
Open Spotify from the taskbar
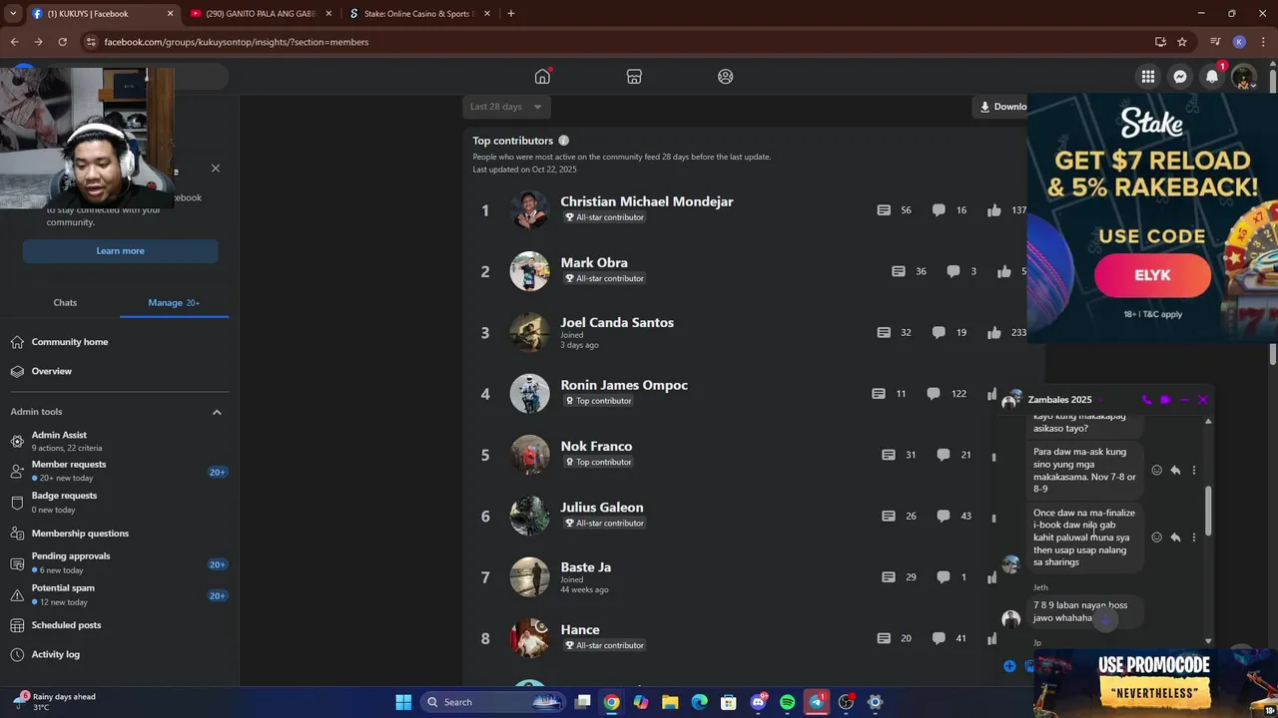[x=787, y=702]
